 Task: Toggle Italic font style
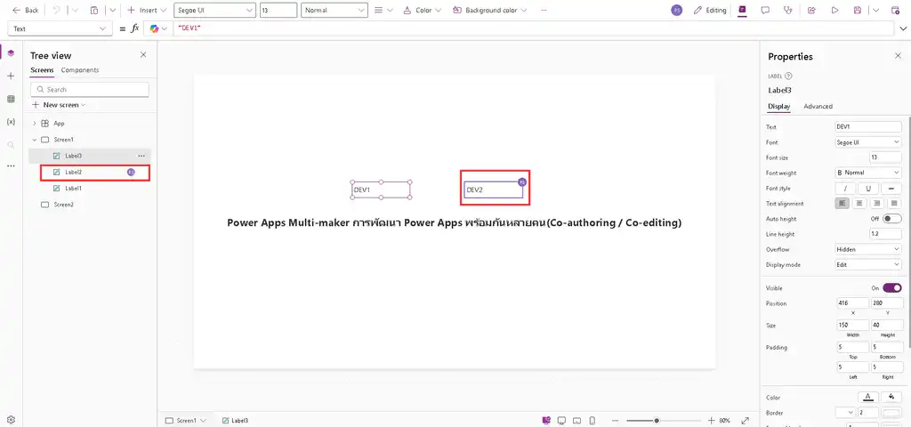pos(845,189)
